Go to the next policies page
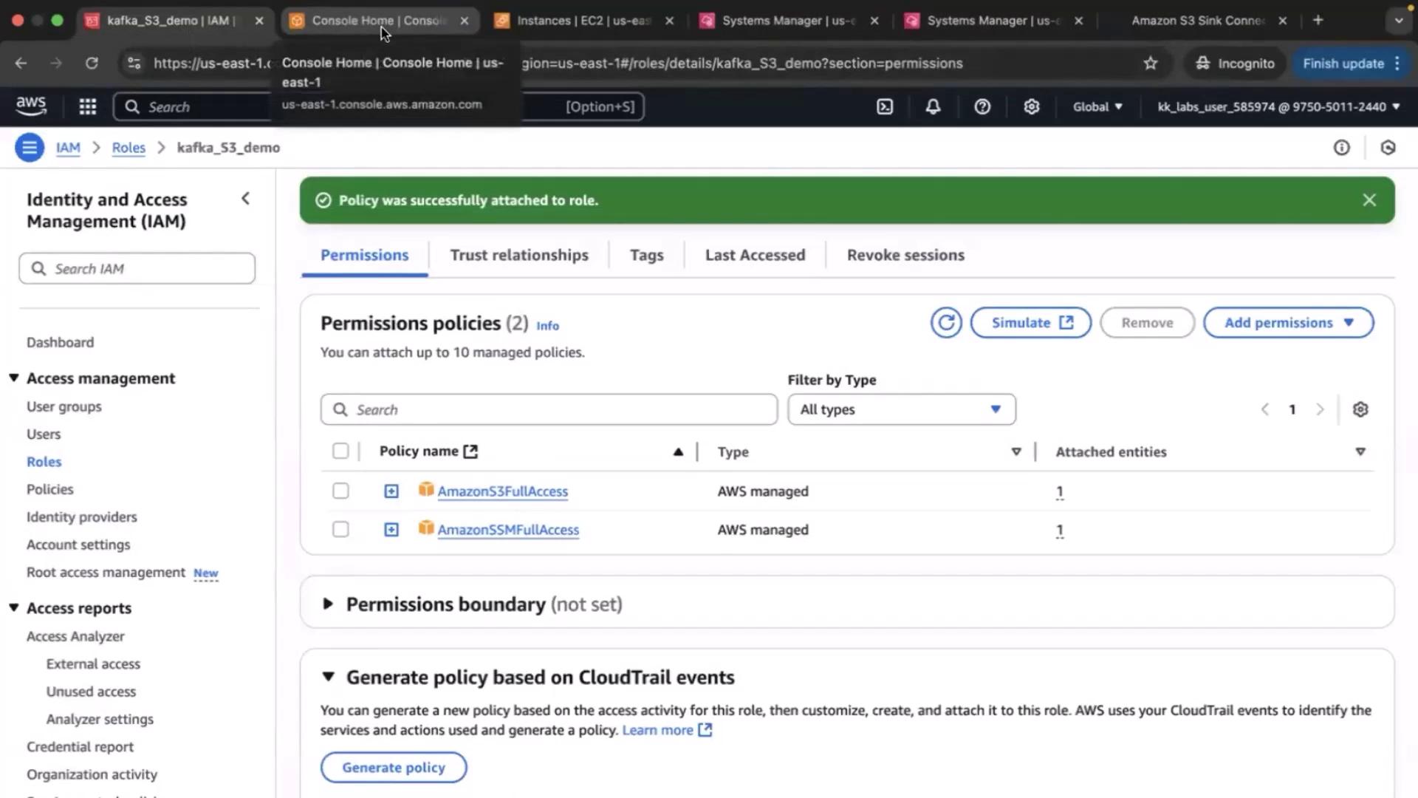 click(x=1320, y=409)
